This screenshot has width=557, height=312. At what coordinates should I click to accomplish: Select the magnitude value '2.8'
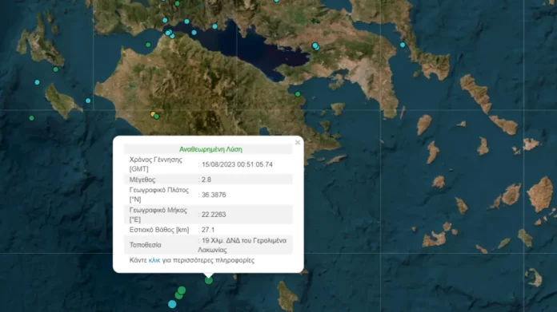(x=206, y=180)
